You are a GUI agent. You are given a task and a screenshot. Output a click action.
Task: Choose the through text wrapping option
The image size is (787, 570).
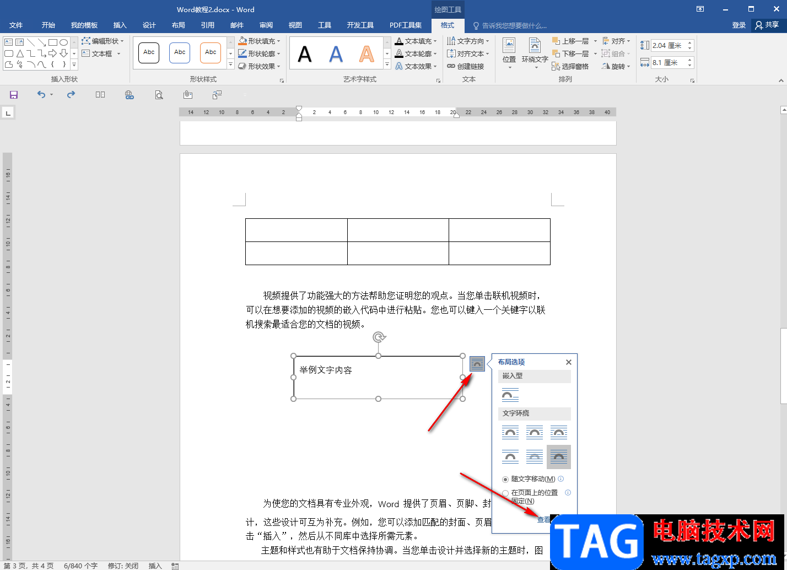pos(559,433)
